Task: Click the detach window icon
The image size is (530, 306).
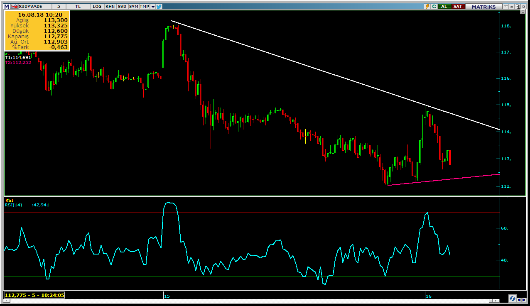Action: [518, 6]
